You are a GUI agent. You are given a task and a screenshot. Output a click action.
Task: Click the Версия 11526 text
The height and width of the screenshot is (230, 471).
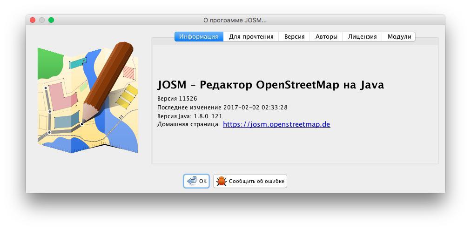coord(177,99)
